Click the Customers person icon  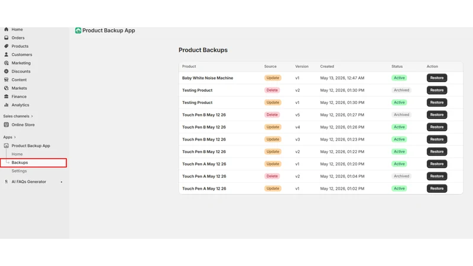[6, 54]
